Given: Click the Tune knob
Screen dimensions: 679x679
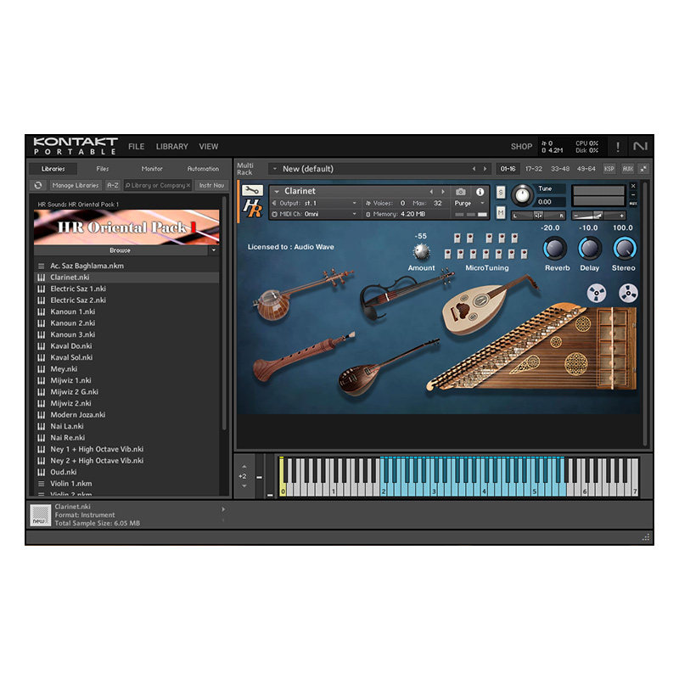Looking at the screenshot, I should click(x=522, y=195).
